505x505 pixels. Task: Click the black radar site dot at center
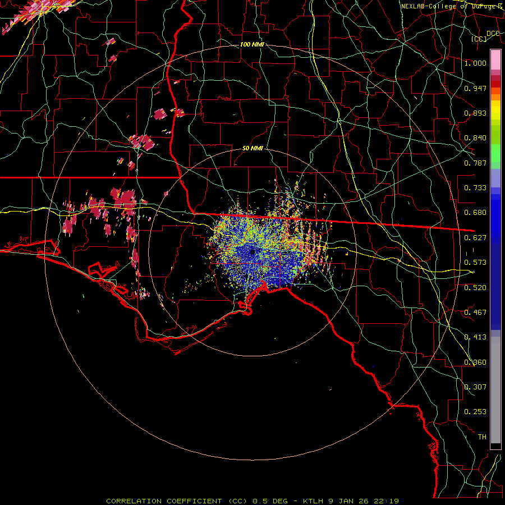253,252
